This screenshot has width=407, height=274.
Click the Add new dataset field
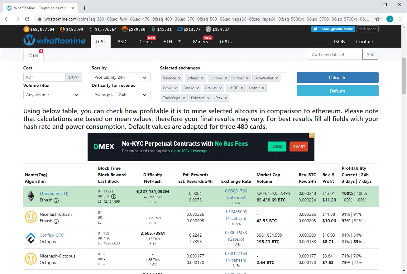pos(335,54)
